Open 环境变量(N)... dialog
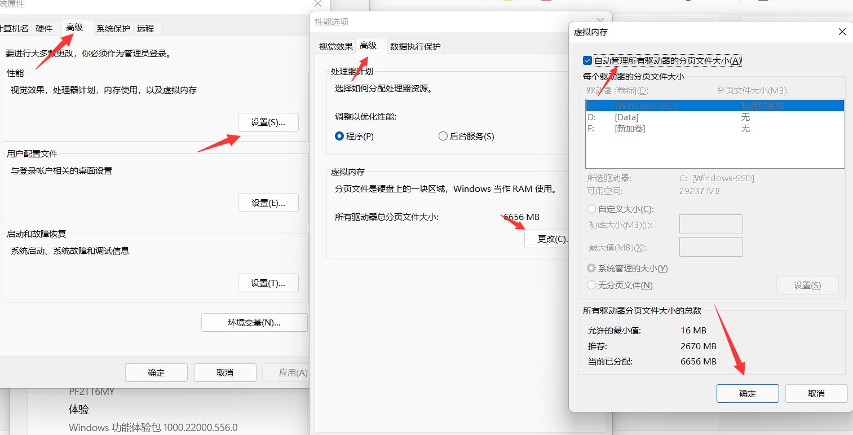 [x=254, y=323]
